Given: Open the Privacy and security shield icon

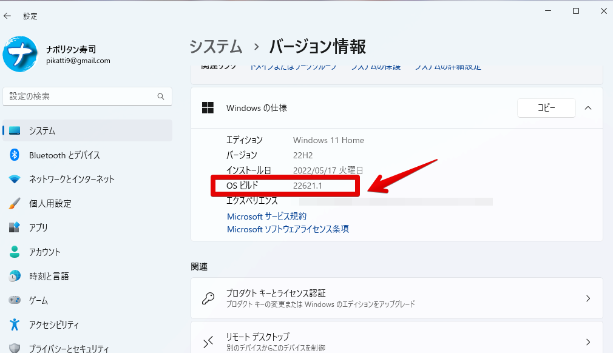Looking at the screenshot, I should pyautogui.click(x=15, y=348).
